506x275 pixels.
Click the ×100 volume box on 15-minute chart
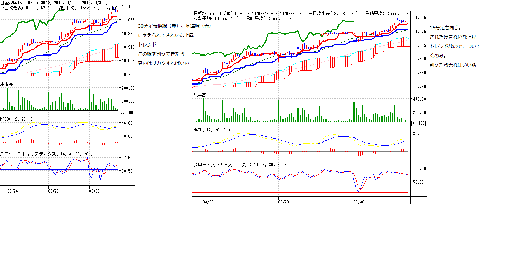pos(418,123)
